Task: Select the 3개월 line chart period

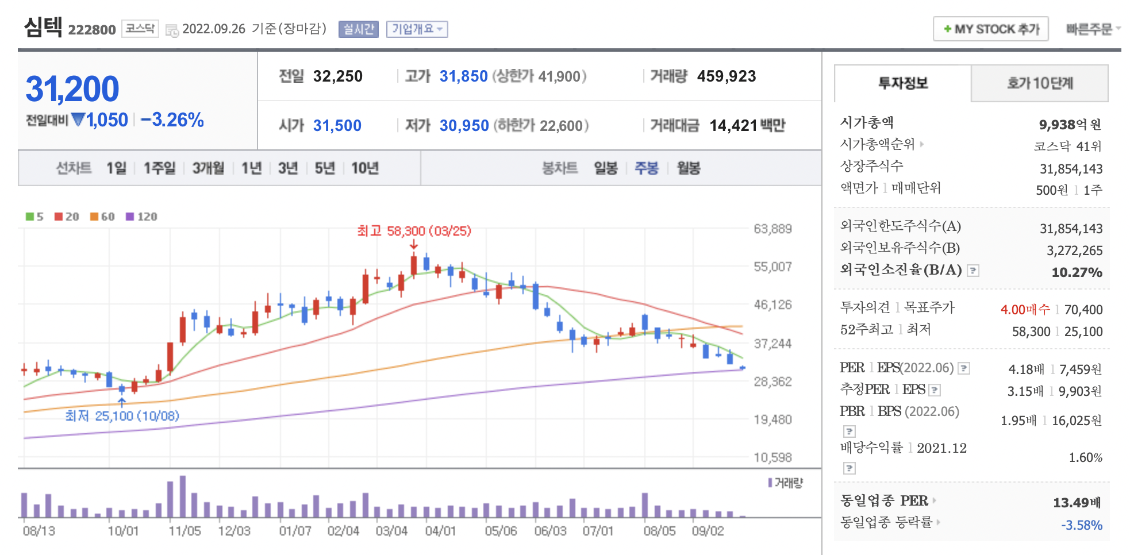Action: pos(209,168)
